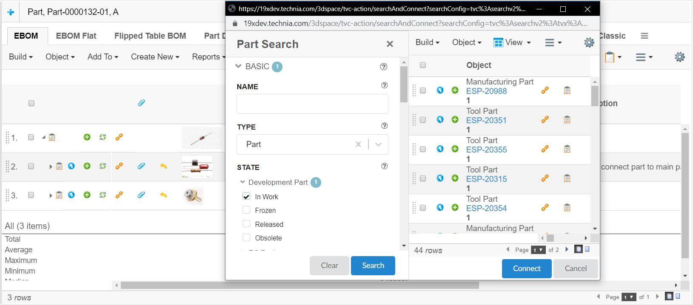This screenshot has height=305, width=693.
Task: Click orange link icon for ESP-20351
Action: point(545,120)
